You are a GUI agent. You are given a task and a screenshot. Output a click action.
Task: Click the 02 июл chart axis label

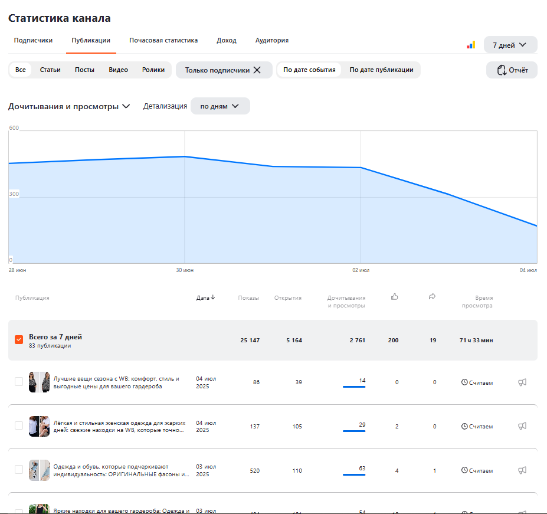(x=361, y=270)
